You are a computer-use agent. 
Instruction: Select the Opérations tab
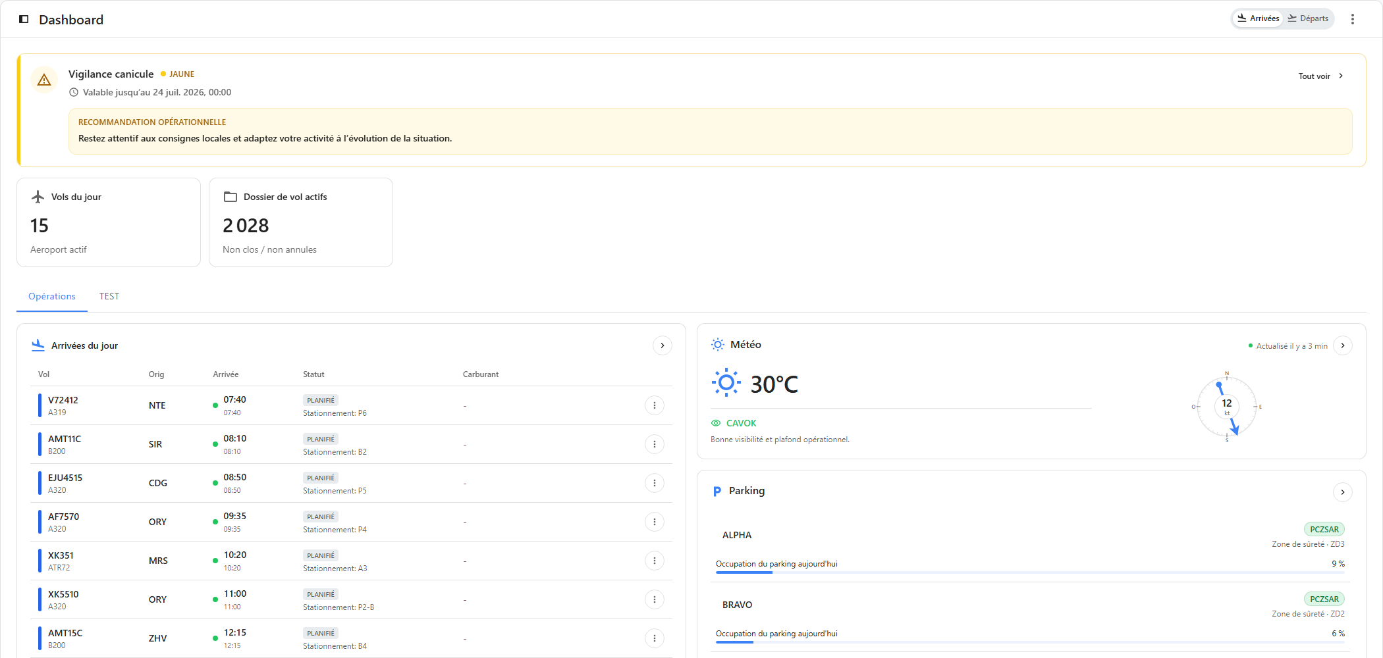click(52, 297)
